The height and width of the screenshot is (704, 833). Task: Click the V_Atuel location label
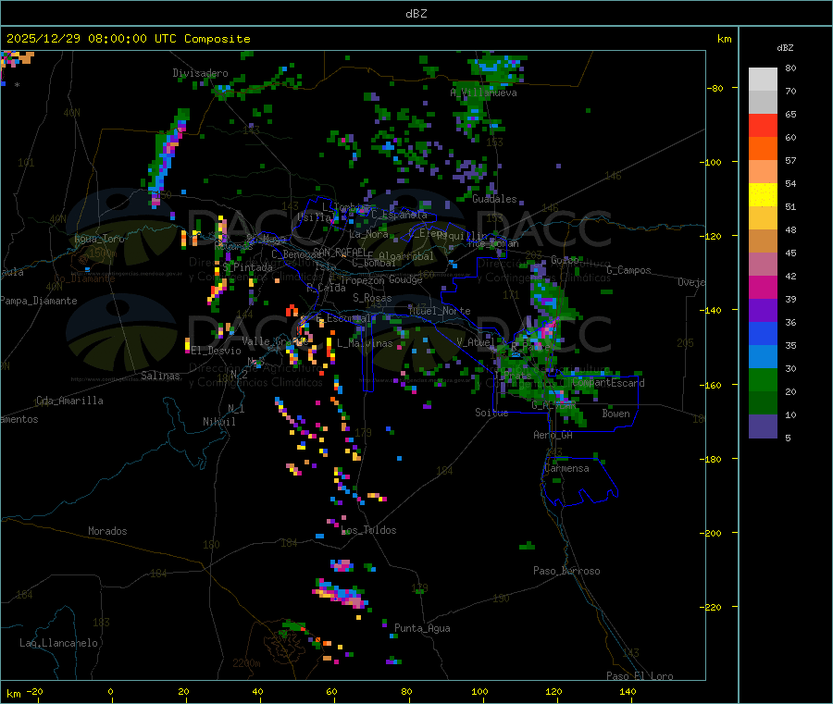tap(475, 342)
